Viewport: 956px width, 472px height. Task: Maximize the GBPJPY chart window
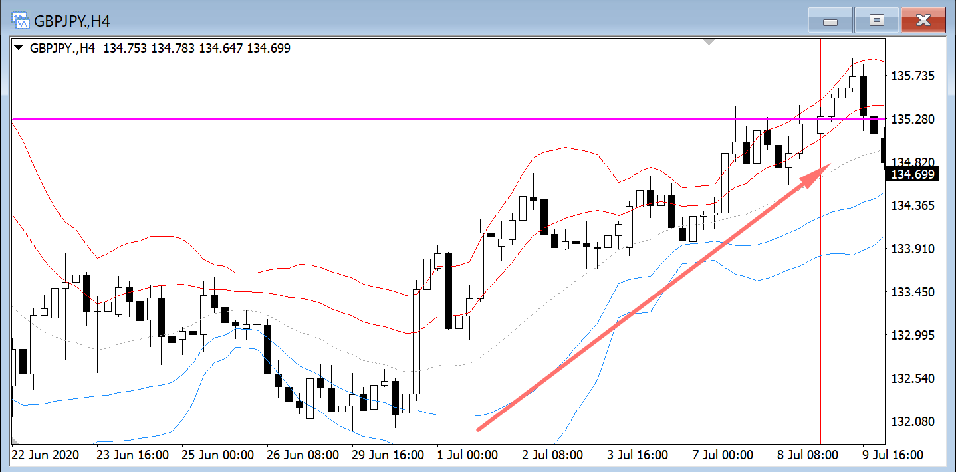click(x=876, y=21)
